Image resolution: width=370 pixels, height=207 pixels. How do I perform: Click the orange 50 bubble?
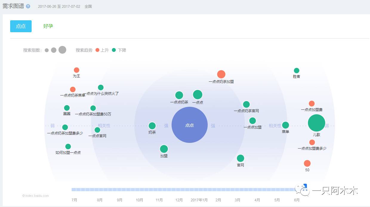(307, 163)
